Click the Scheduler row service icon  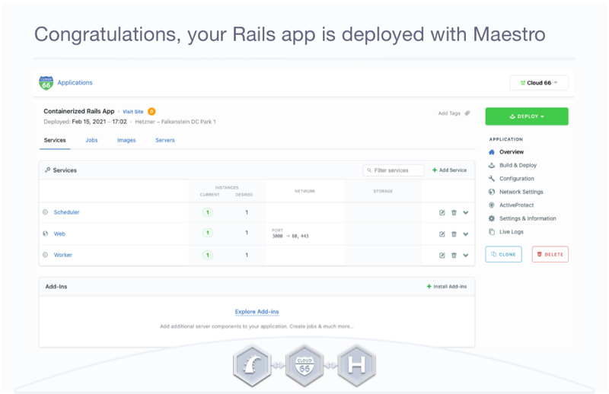pyautogui.click(x=46, y=212)
